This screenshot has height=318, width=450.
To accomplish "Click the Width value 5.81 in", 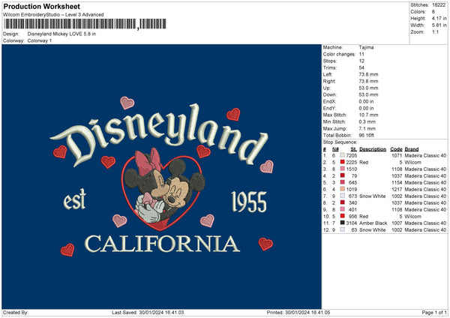I will click(439, 25).
